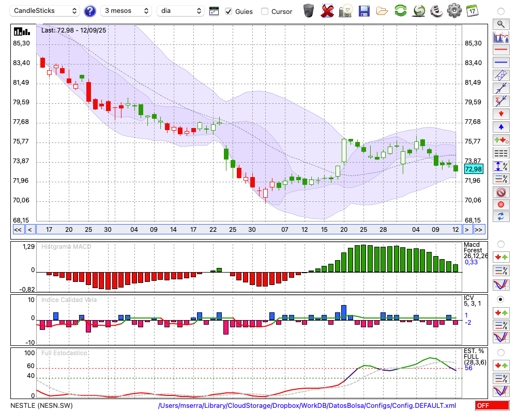
Task: Choose the blue horizontal line tool
Action: (501, 62)
